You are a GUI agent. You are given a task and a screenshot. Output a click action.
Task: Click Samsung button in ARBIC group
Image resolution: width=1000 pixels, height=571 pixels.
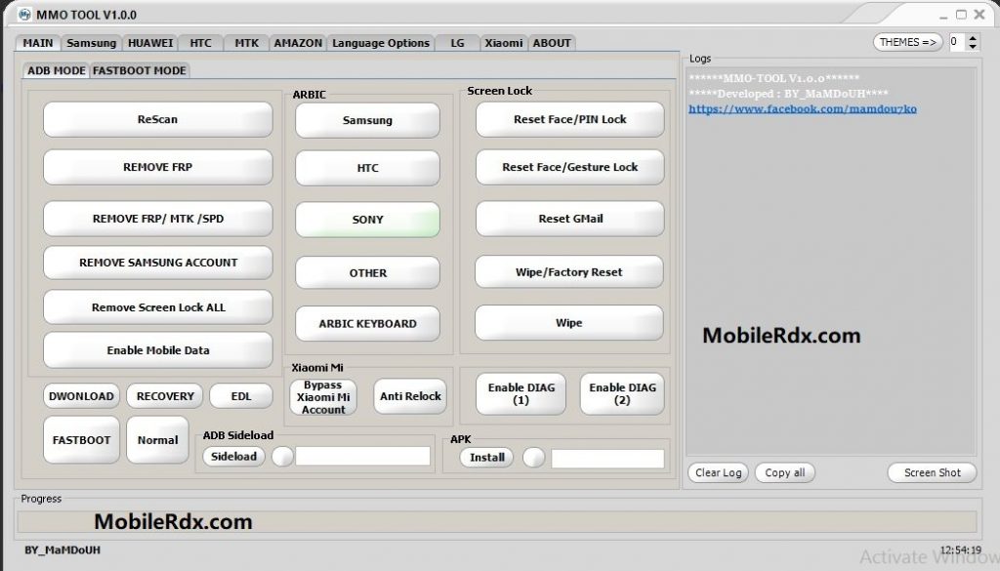[367, 120]
